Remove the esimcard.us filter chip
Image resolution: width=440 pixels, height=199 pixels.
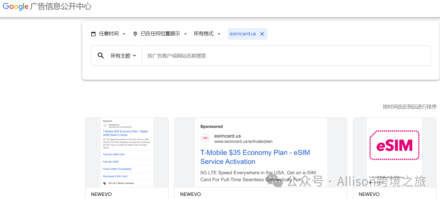(262, 34)
